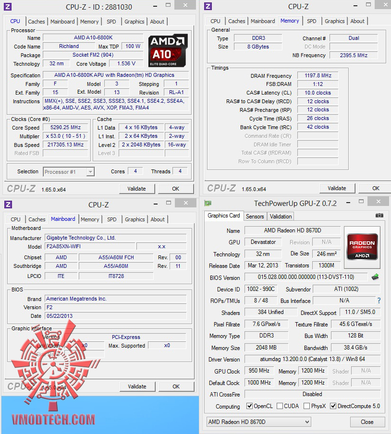Click the Specification AMD A10-6800K APU field
This screenshot has height=434, width=391.
(115, 75)
